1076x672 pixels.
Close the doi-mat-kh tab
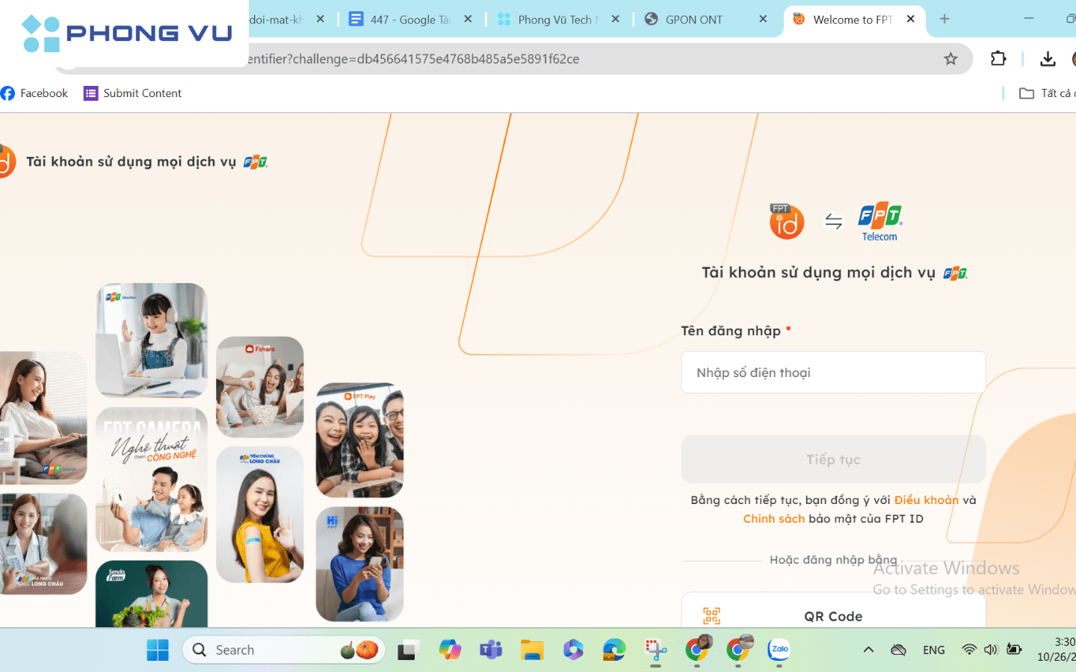321,19
